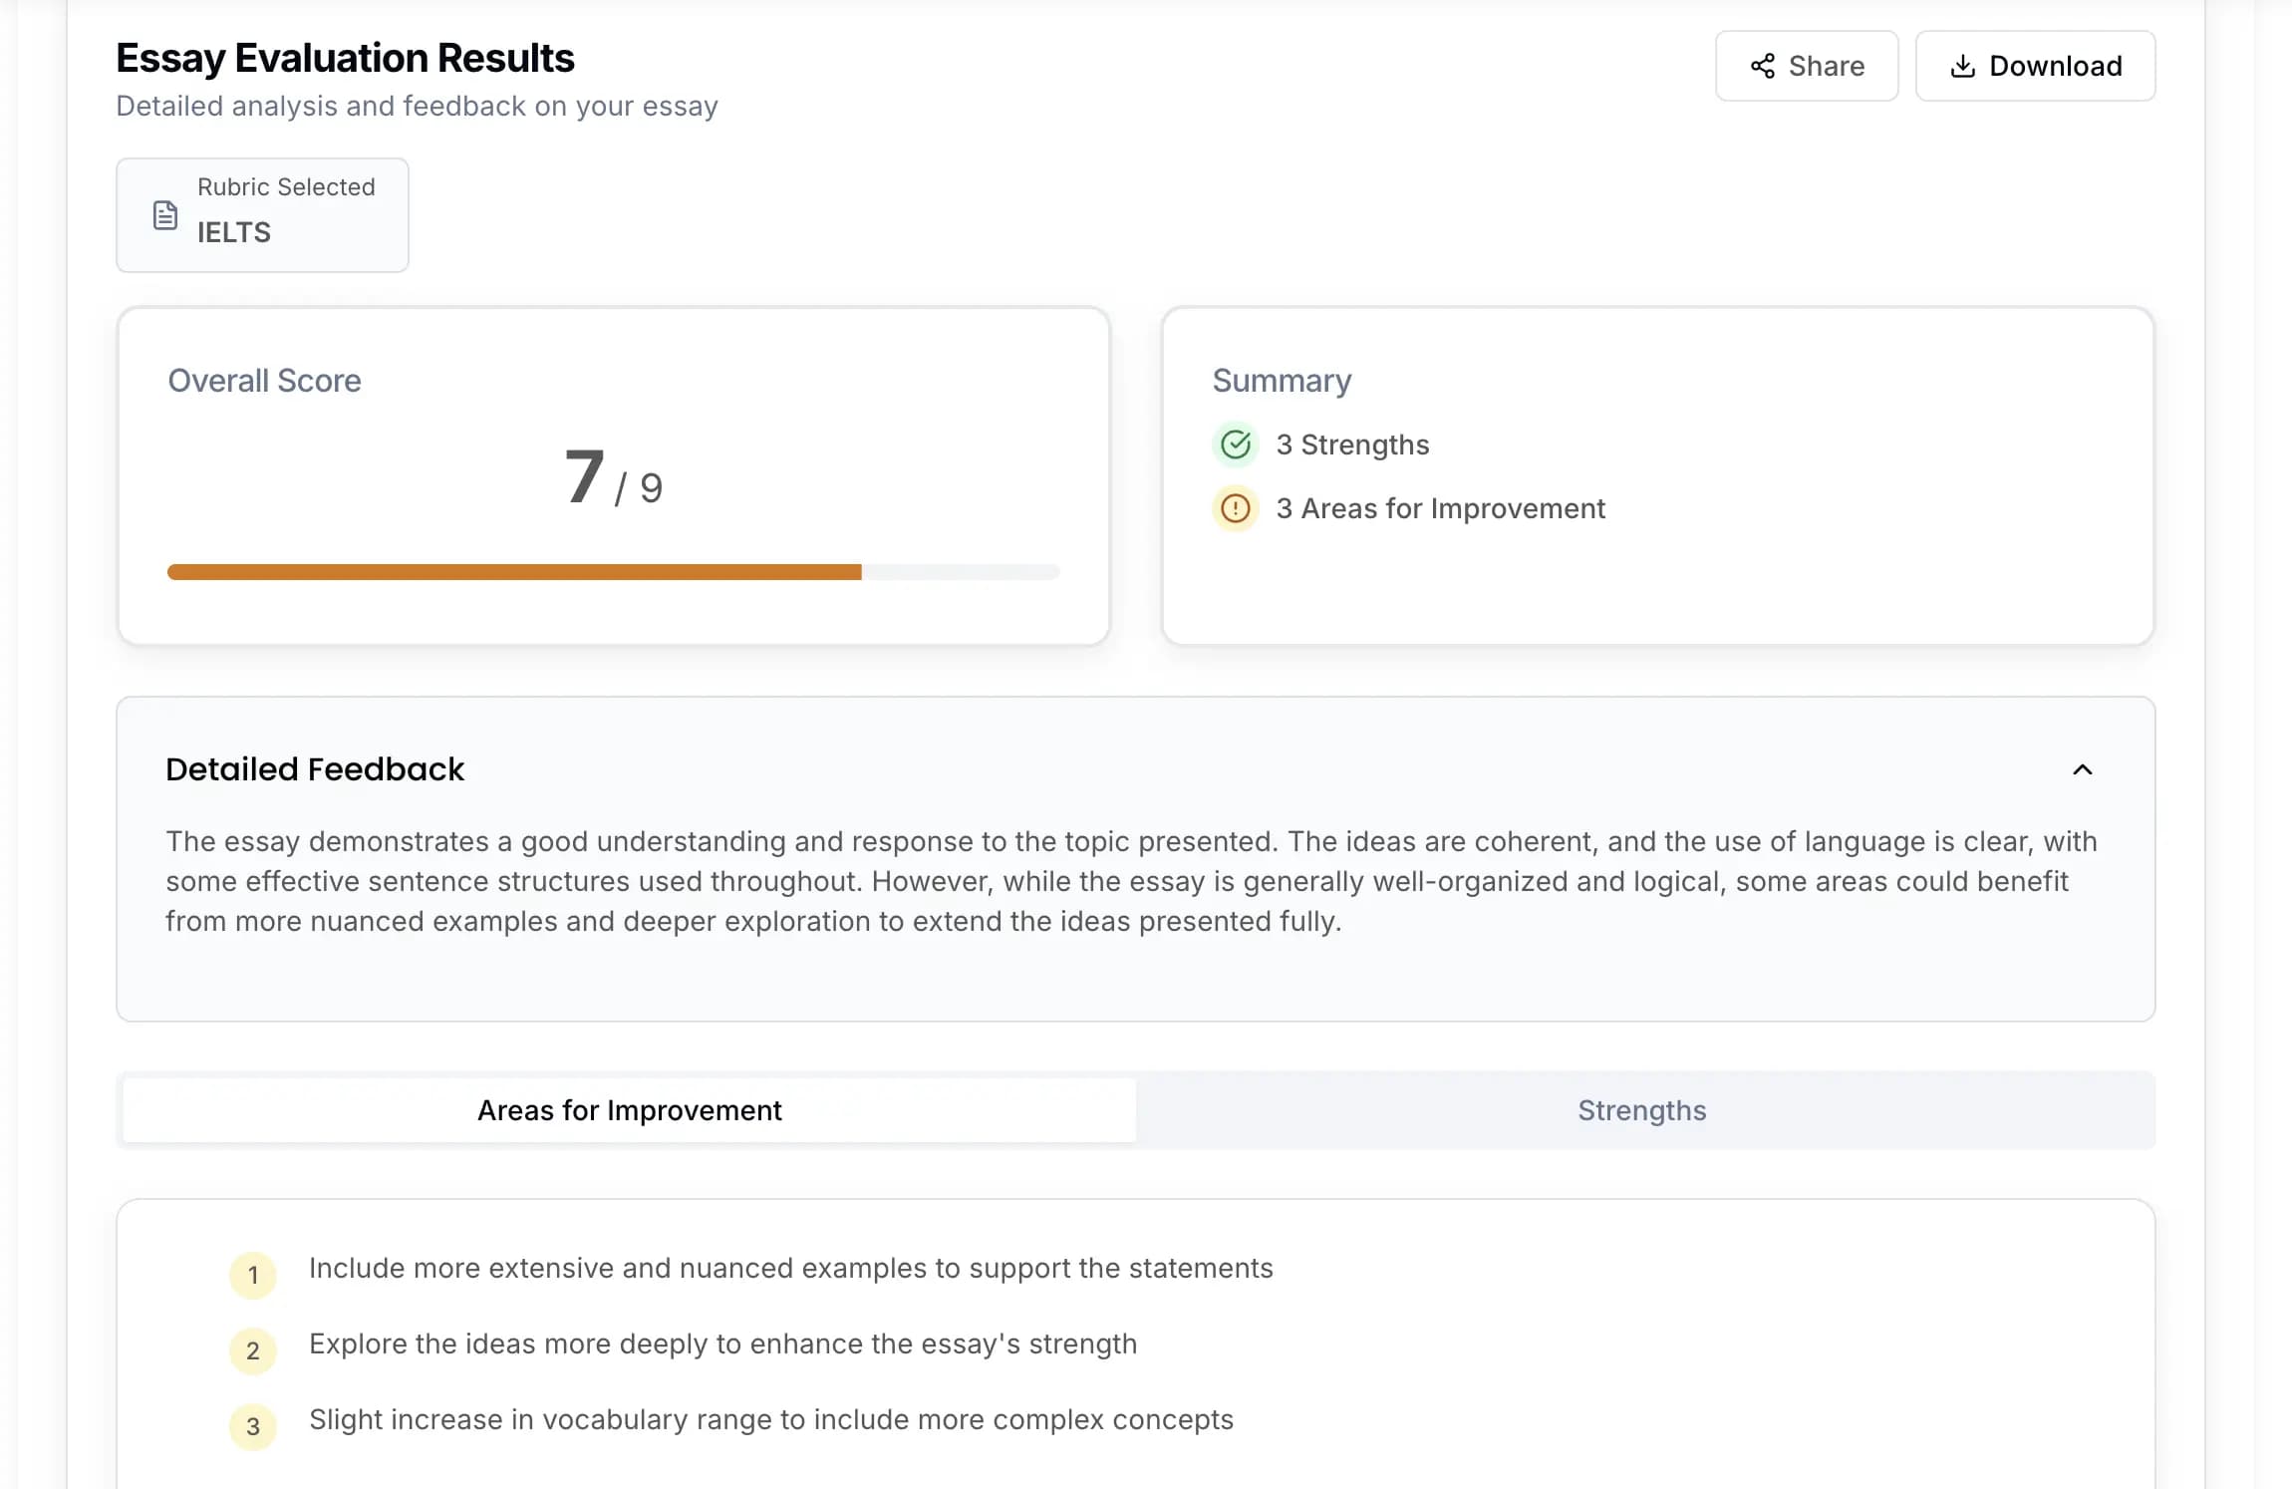Click the number 1 improvement badge

point(253,1275)
